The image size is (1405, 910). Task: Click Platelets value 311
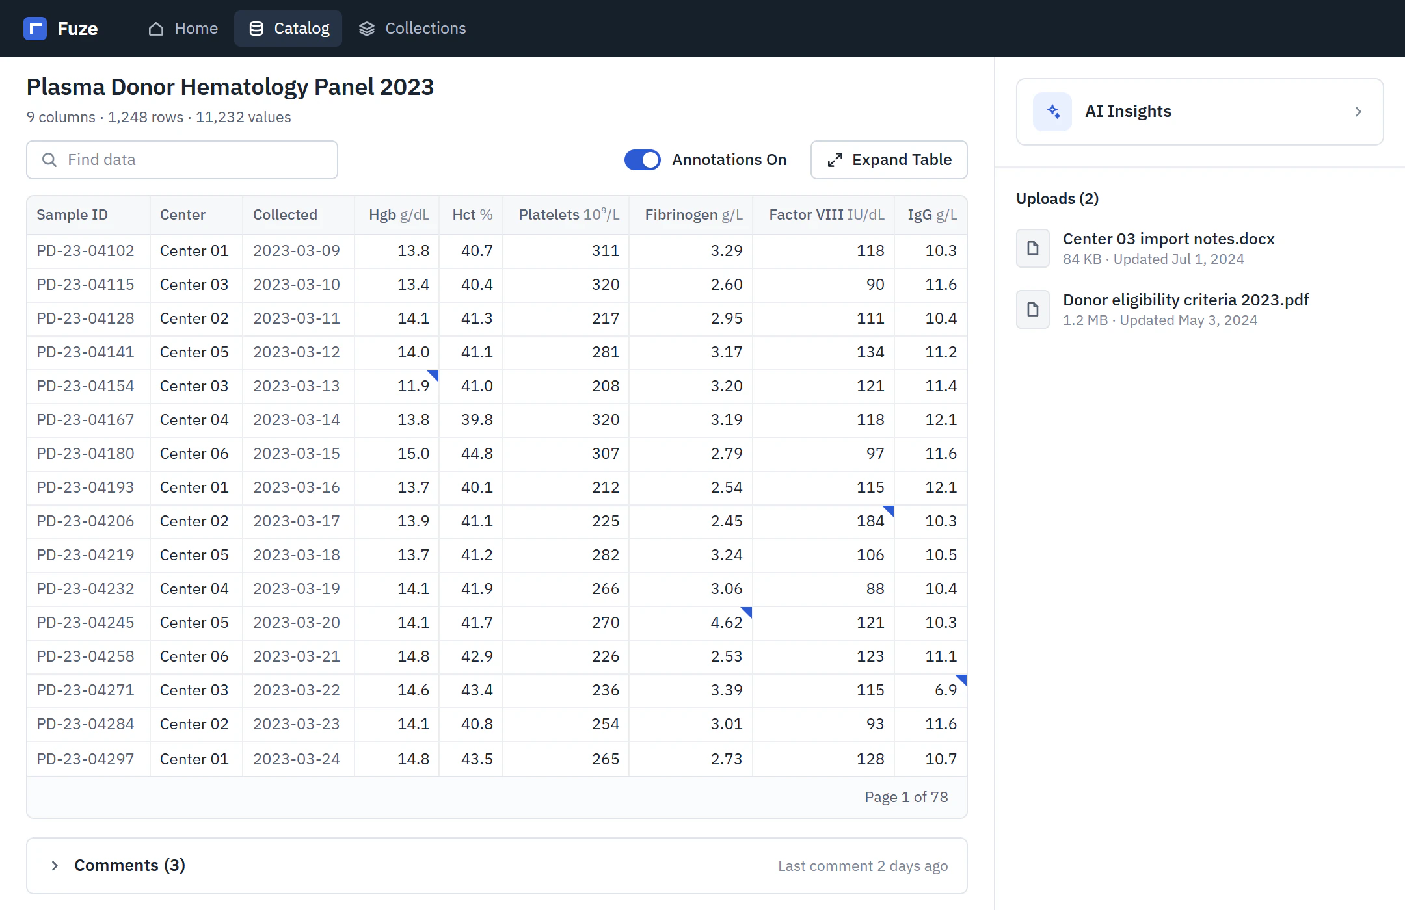pos(566,251)
